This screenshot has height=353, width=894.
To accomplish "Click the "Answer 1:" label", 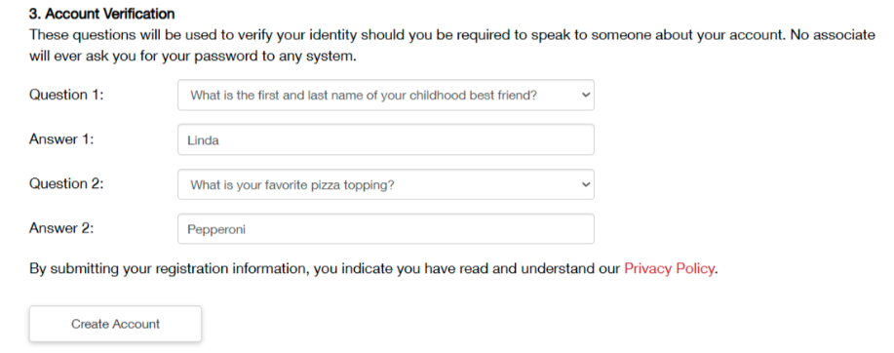I will pos(61,139).
